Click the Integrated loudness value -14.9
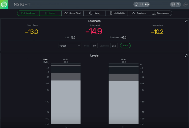 [x=94, y=31]
